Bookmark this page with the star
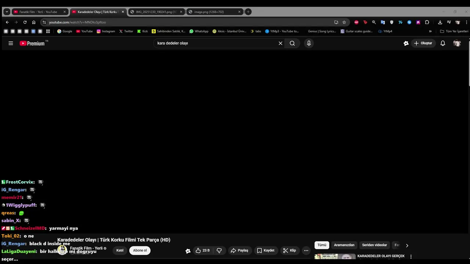This screenshot has width=470, height=264. click(x=344, y=22)
